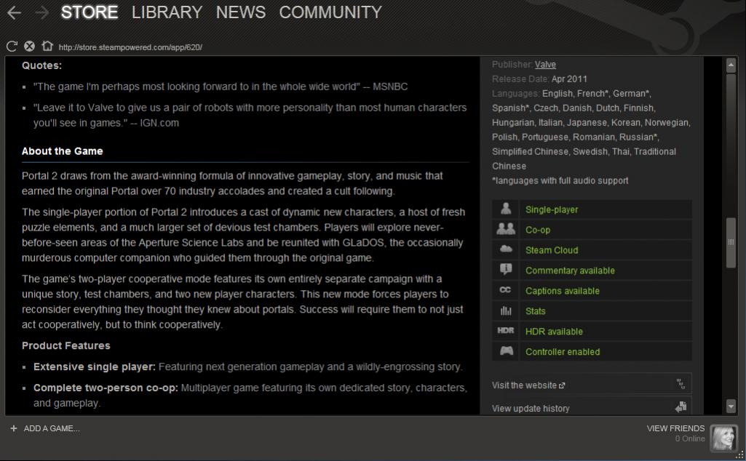Click the plus icon beside Add a Game
This screenshot has width=746, height=461.
pos(14,428)
